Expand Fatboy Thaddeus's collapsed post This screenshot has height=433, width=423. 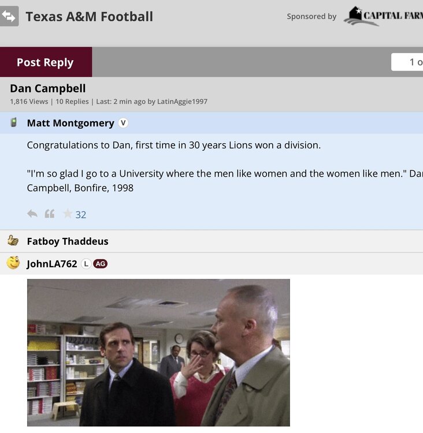coord(68,241)
